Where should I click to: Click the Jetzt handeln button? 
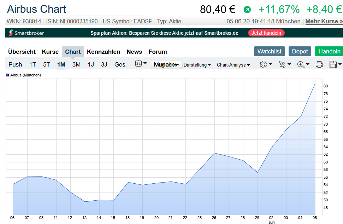266,33
